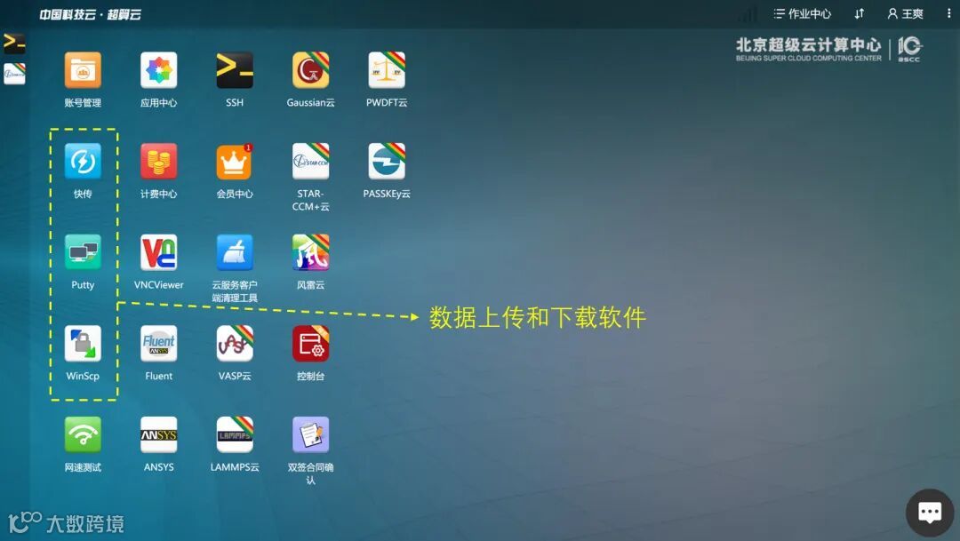Open the 王爽 user account menu
Viewport: 960px width, 541px height.
pyautogui.click(x=906, y=13)
